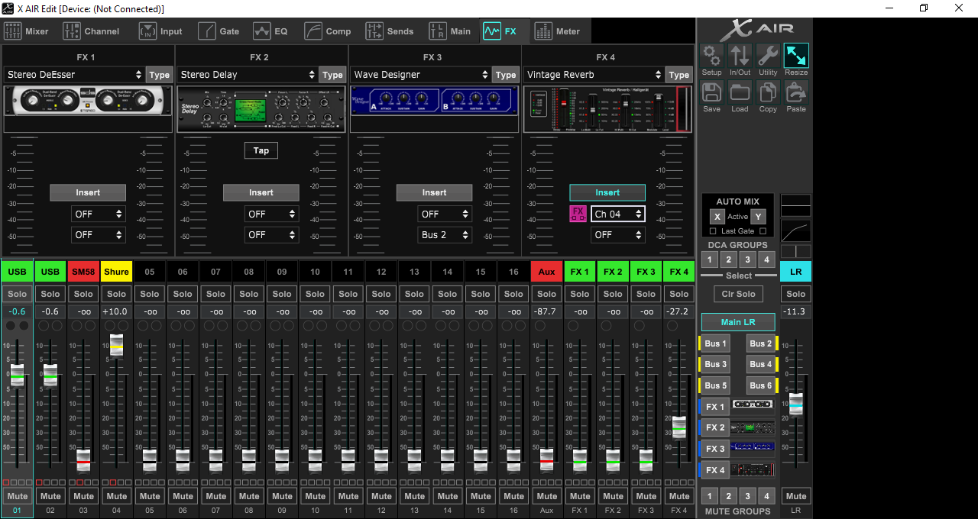Click the Copy scene icon
The image size is (978, 519).
768,92
